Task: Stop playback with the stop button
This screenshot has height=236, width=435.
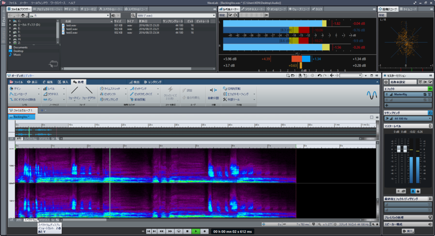Action: 187,231
